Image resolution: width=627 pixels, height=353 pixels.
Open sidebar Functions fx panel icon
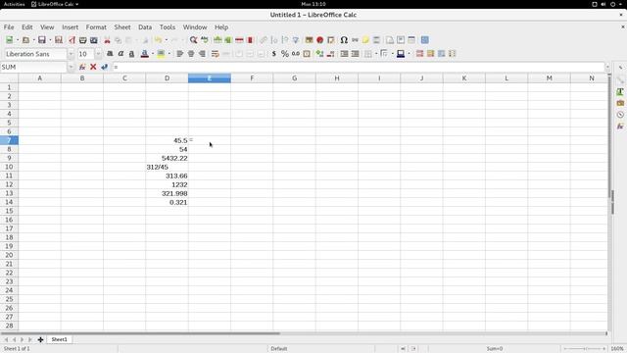pyautogui.click(x=620, y=126)
